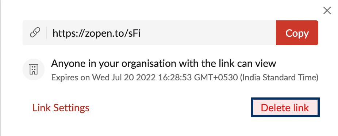The height and width of the screenshot is (136, 338).
Task: Remove the link with Delete link
Action: tap(285, 107)
